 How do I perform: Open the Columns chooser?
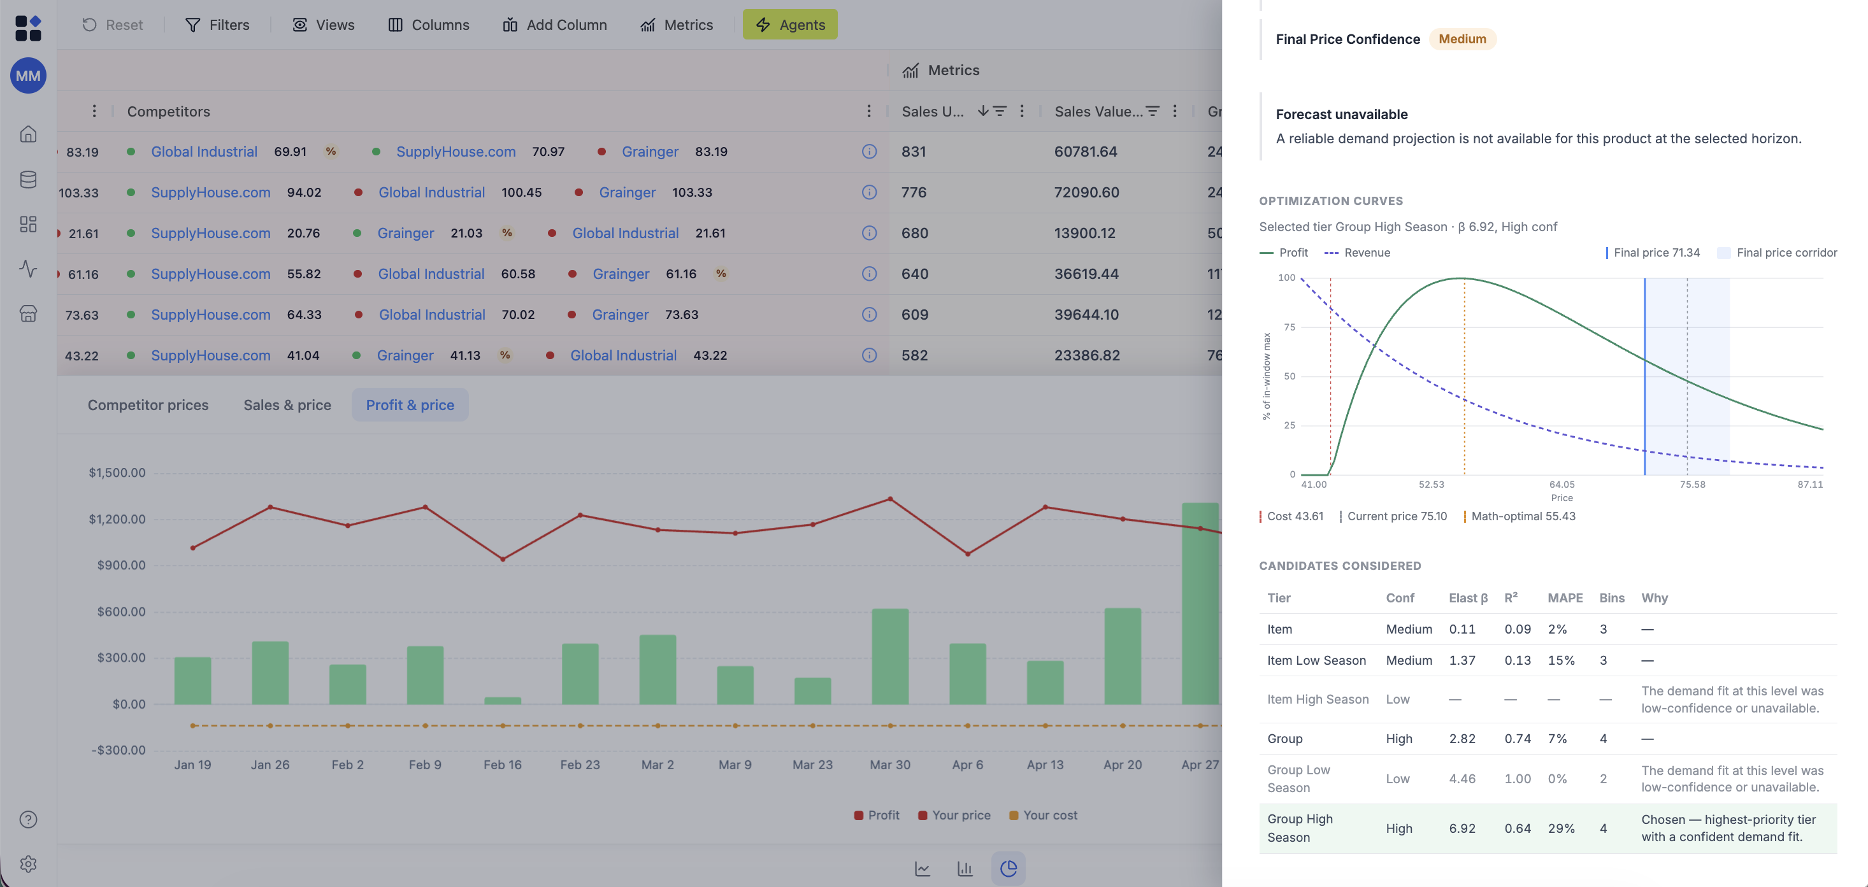pyautogui.click(x=429, y=25)
